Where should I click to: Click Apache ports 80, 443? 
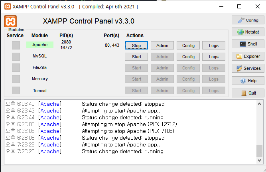click(112, 45)
